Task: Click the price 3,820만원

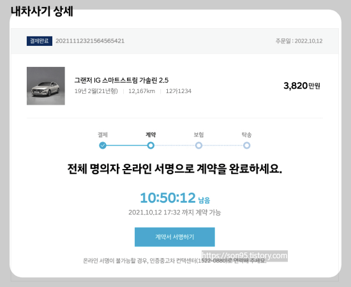Action: [x=302, y=85]
